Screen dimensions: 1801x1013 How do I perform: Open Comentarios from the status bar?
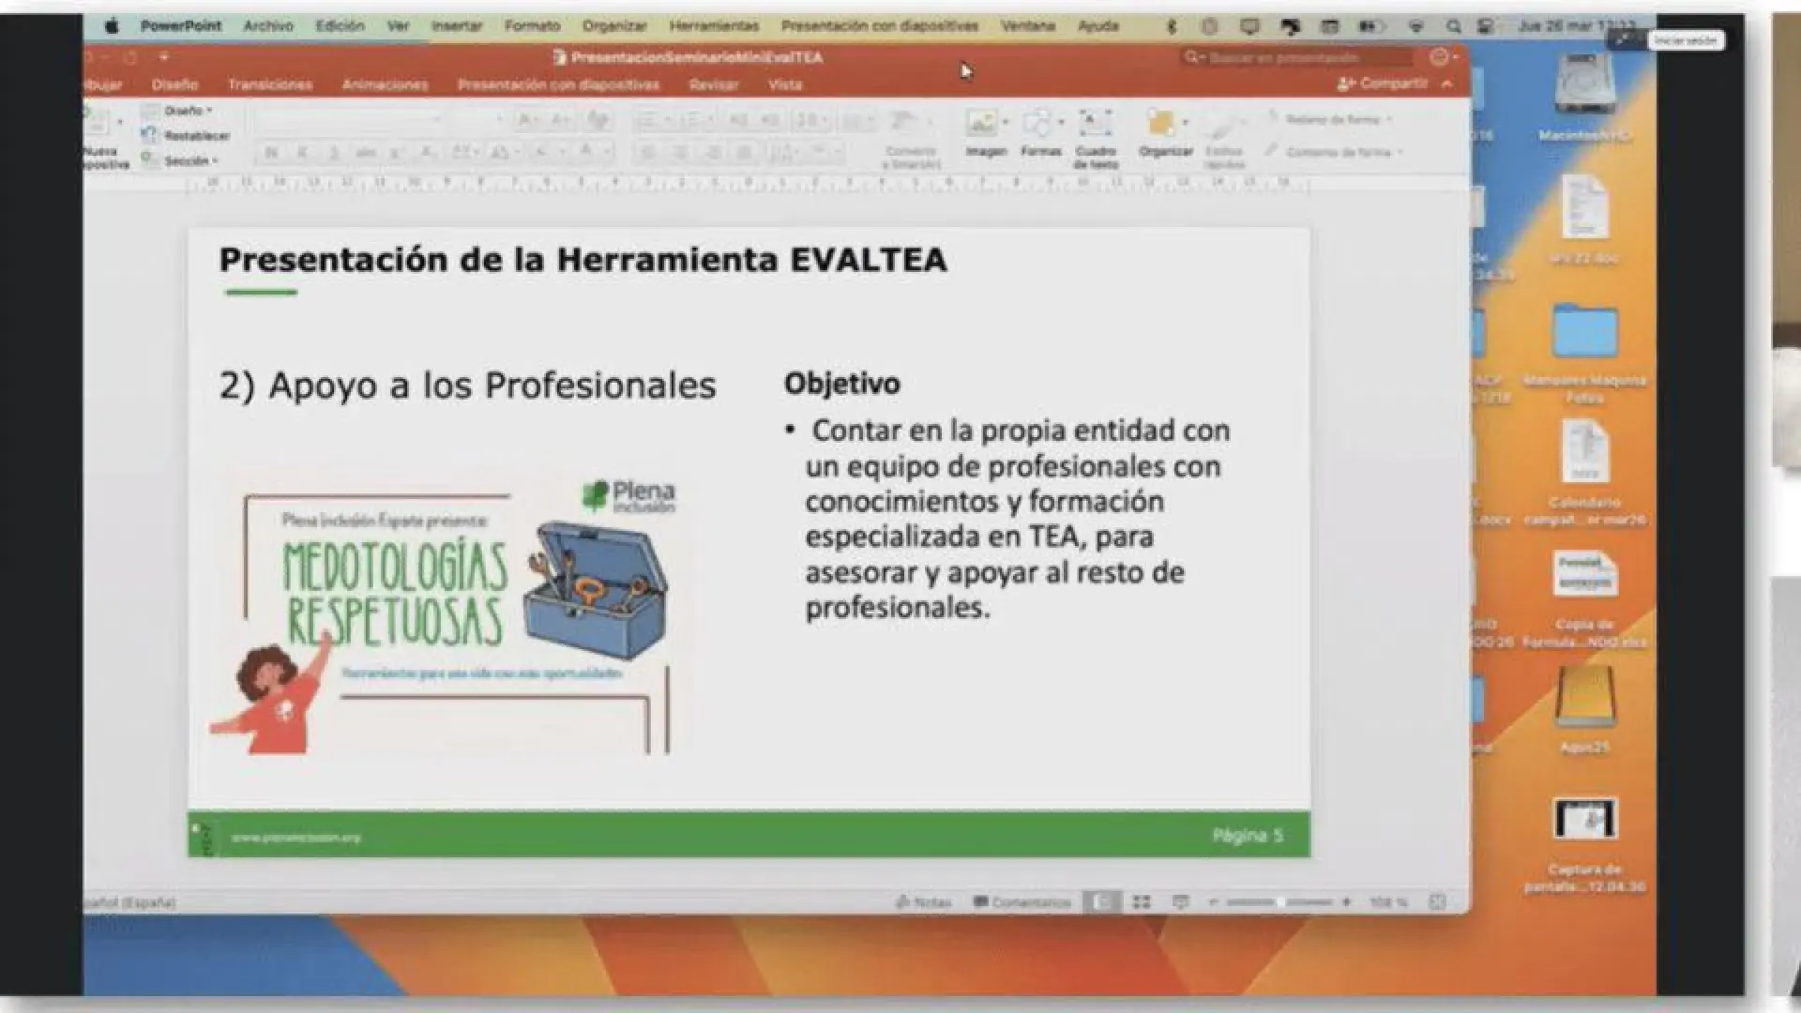tap(1022, 902)
